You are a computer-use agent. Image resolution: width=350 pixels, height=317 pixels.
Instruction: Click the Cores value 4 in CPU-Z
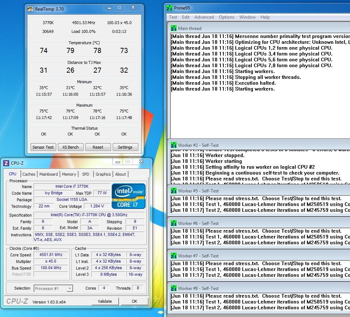104,288
